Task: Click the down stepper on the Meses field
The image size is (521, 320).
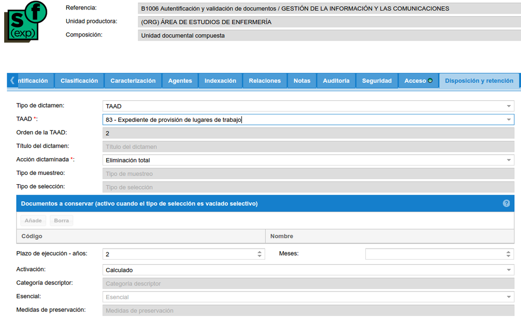Action: [508, 256]
